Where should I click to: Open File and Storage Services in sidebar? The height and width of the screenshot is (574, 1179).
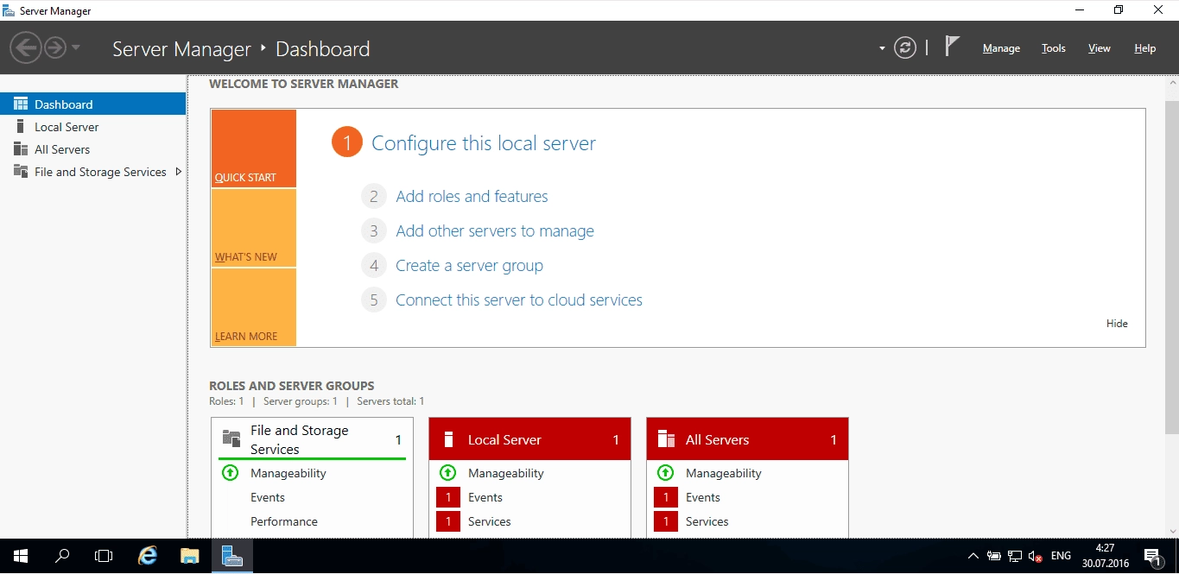pos(93,172)
